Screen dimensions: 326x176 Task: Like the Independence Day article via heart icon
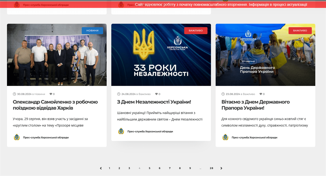point(156,94)
